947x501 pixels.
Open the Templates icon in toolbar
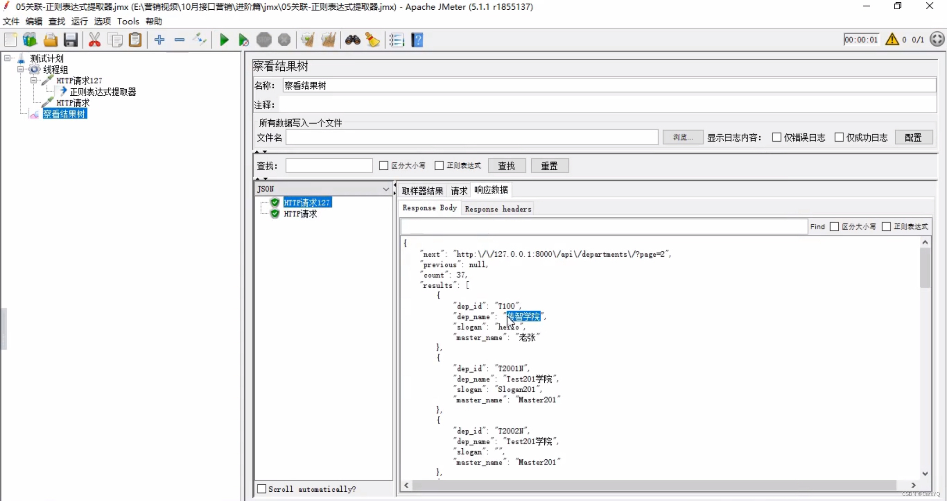point(30,40)
